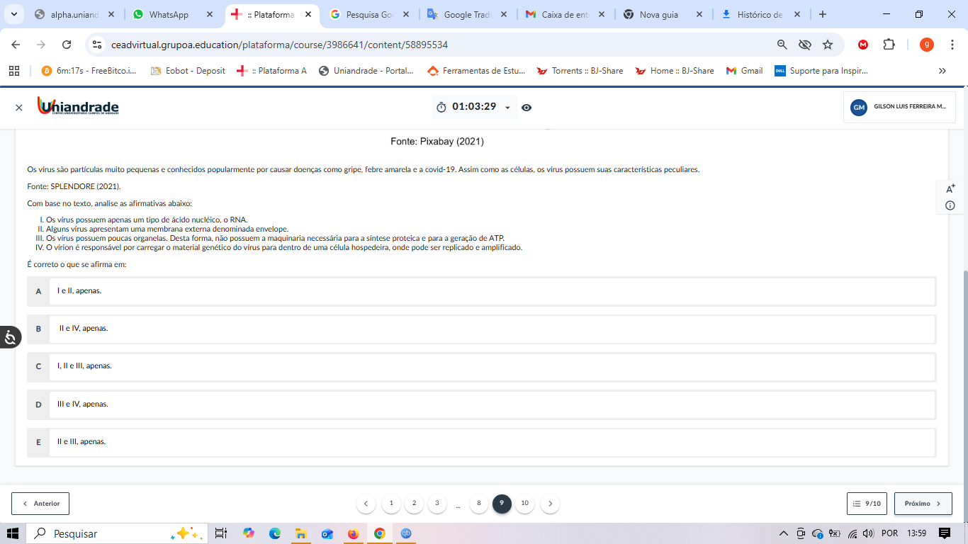The image size is (968, 544).
Task: Click the browser zoom magnifier icon
Action: point(782,45)
